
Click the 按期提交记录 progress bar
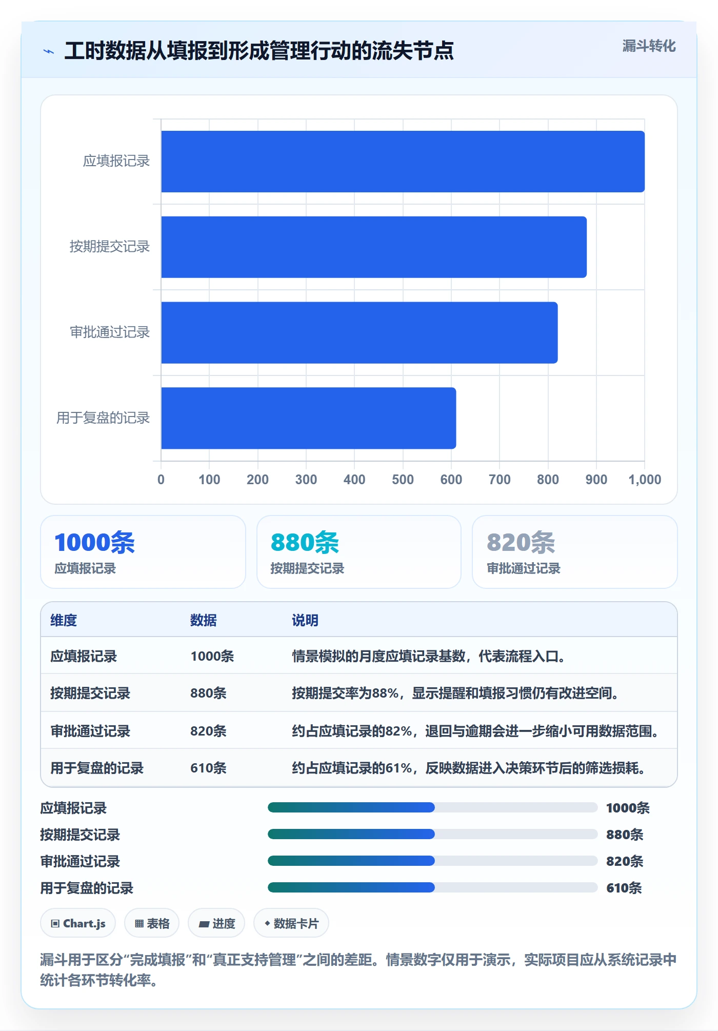433,834
